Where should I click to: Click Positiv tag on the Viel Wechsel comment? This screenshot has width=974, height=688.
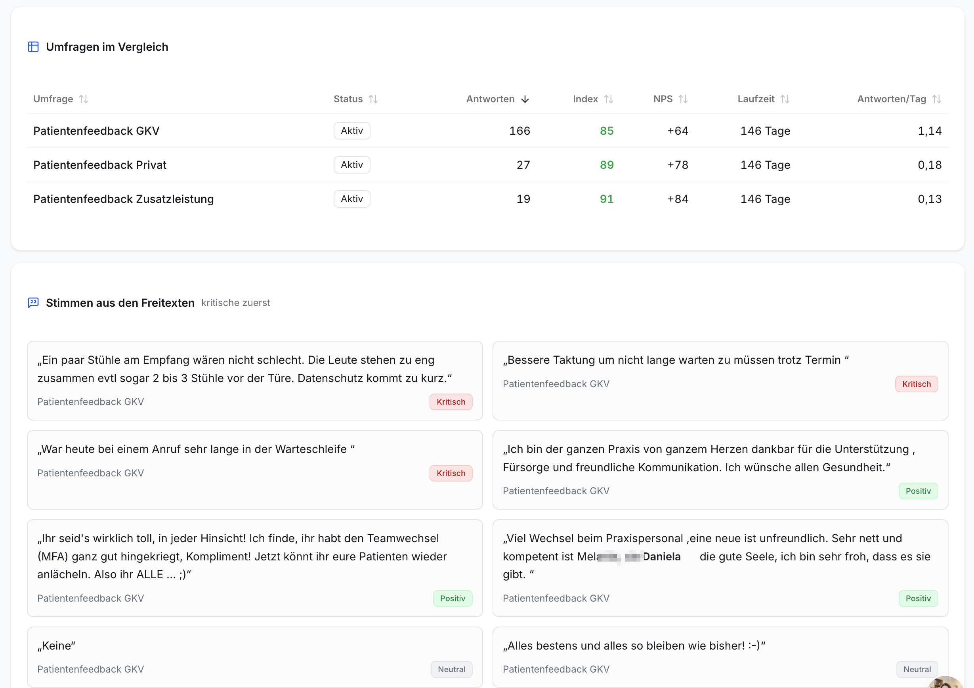tap(918, 598)
